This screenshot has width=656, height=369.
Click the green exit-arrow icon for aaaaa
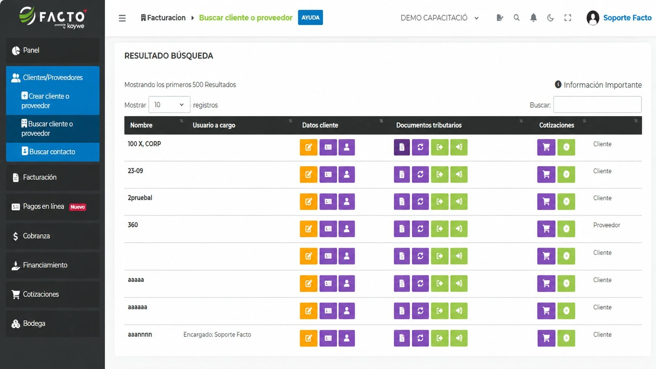pos(439,284)
